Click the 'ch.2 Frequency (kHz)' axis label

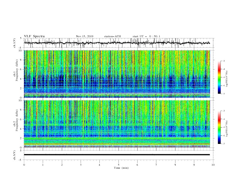coord(16,120)
